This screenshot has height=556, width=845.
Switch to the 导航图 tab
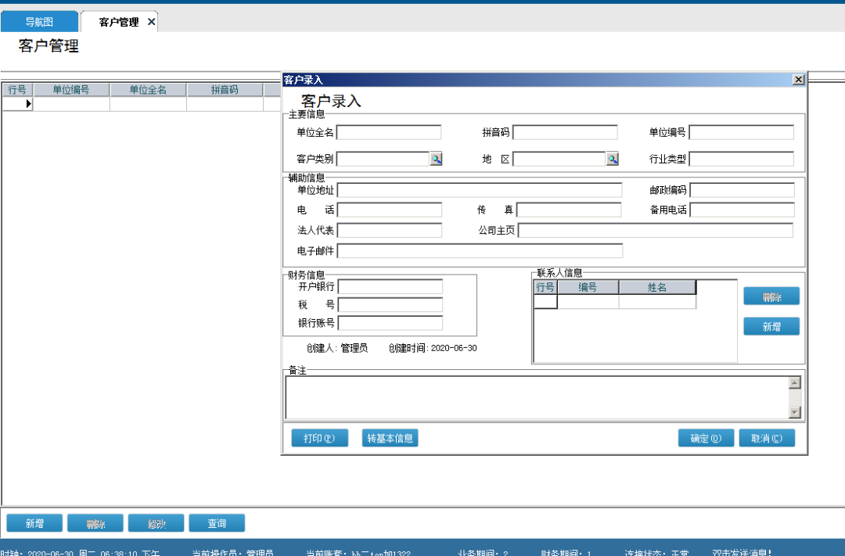39,22
